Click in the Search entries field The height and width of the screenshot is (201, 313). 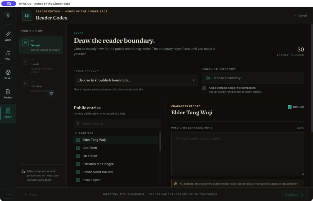117,124
